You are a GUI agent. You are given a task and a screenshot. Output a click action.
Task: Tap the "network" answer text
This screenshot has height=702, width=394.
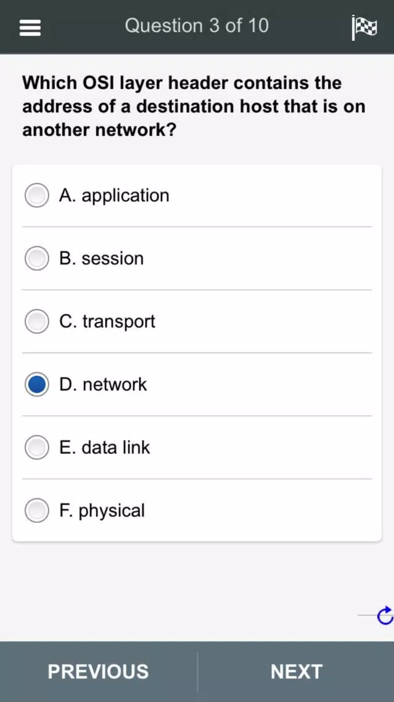(x=103, y=384)
